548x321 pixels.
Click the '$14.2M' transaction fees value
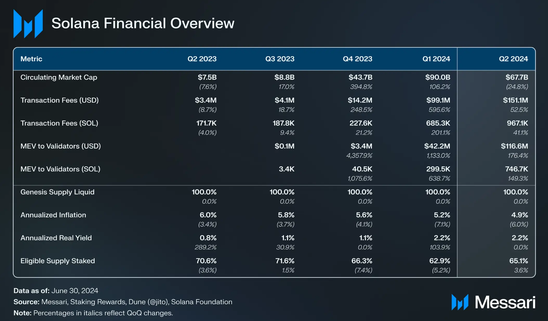coord(360,100)
